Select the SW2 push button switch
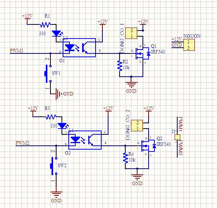 click(x=54, y=166)
